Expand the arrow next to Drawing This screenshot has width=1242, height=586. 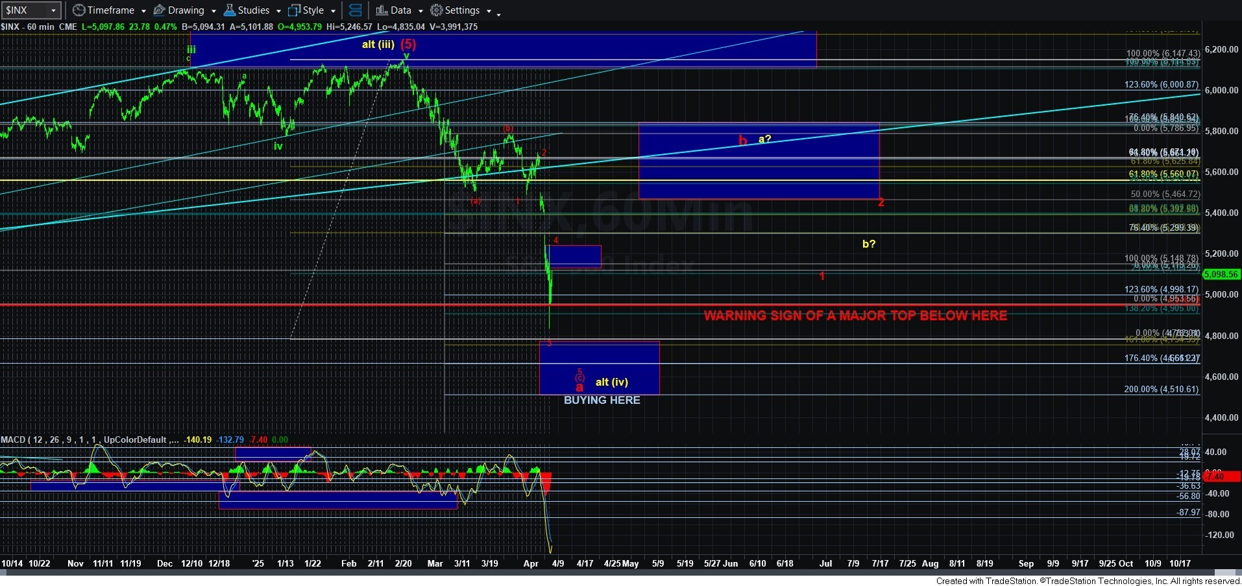[213, 11]
